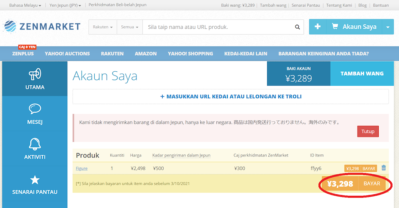Click the Perkhidmatan Beli-belah Jepun link
This screenshot has width=399, height=208.
[x=118, y=5]
